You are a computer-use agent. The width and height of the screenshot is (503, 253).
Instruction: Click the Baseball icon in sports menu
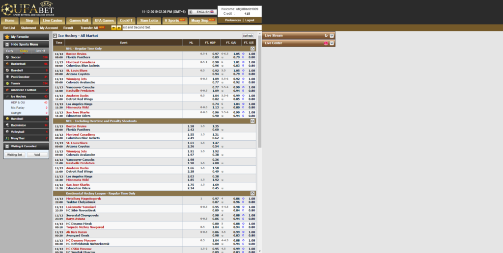[x=7, y=70]
